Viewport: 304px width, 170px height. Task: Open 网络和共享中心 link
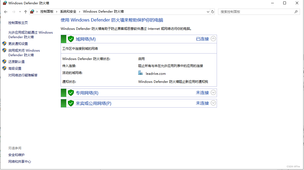coord(20,162)
